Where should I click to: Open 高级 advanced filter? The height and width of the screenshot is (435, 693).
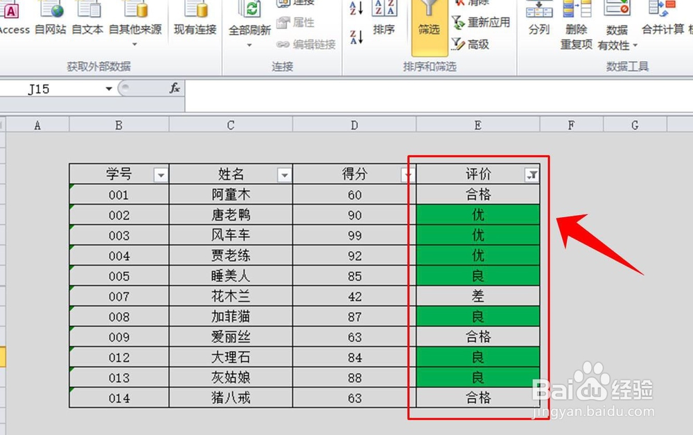[471, 44]
